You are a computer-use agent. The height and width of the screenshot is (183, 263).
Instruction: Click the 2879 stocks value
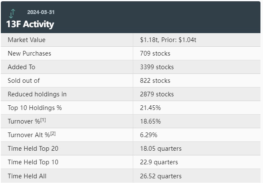[157, 94]
